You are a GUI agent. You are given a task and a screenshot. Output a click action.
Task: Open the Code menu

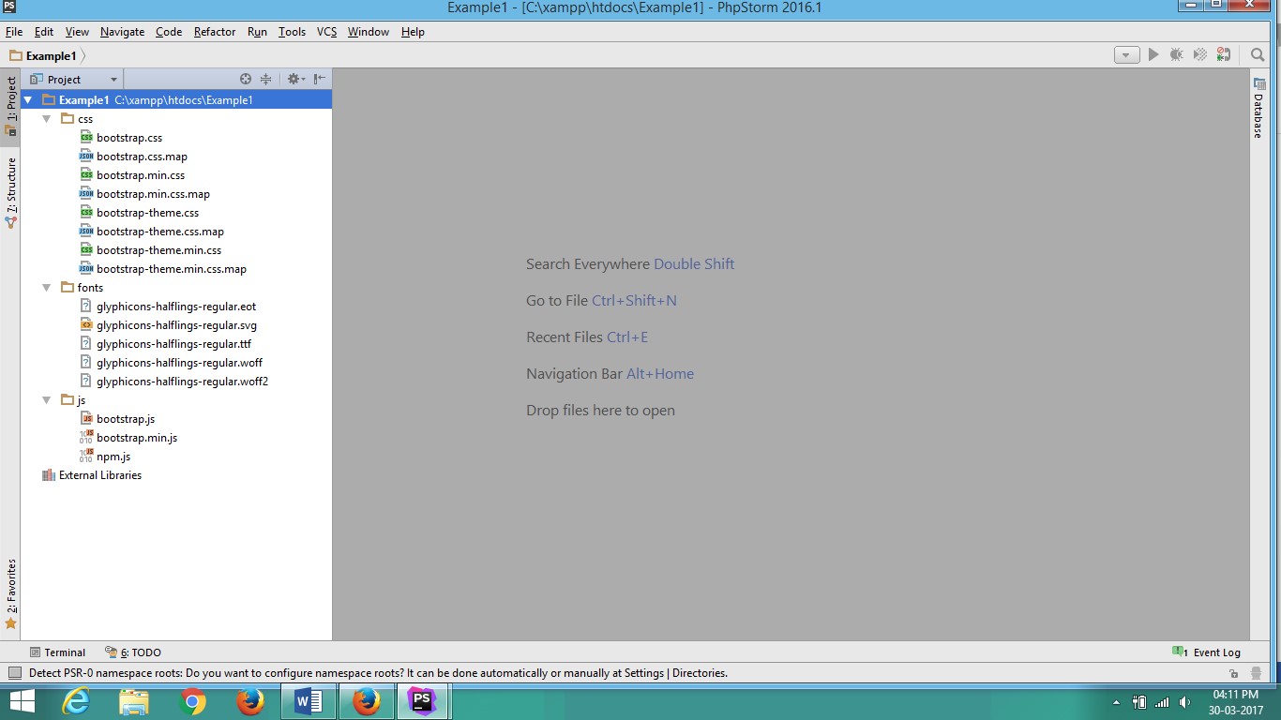pyautogui.click(x=169, y=32)
